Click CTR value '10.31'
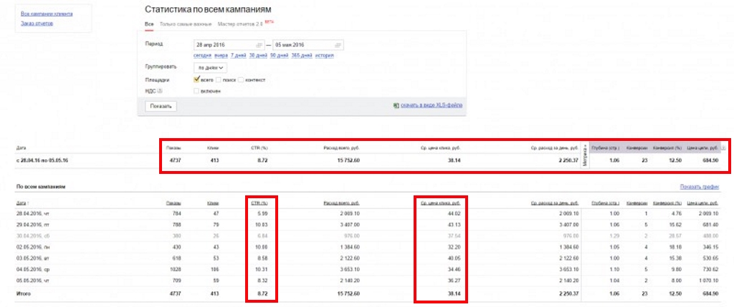 (x=260, y=270)
